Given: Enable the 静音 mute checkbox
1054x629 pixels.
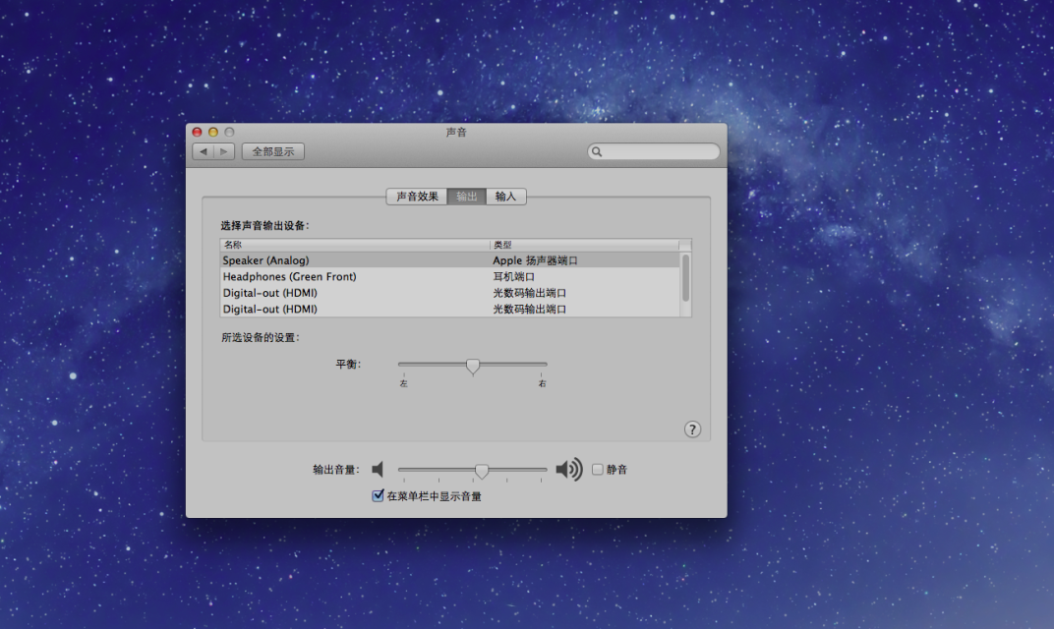Looking at the screenshot, I should (597, 470).
